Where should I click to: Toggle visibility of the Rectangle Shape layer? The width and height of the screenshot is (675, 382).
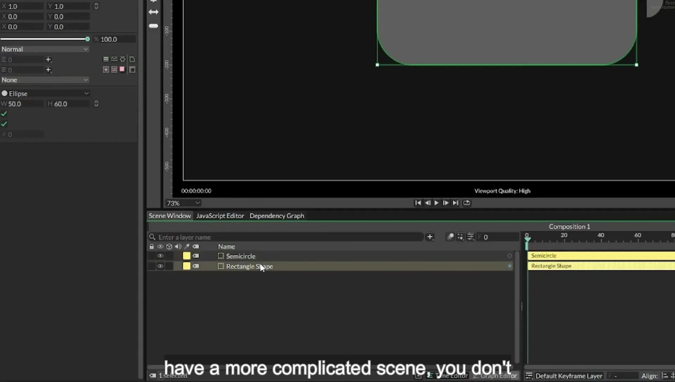point(160,266)
